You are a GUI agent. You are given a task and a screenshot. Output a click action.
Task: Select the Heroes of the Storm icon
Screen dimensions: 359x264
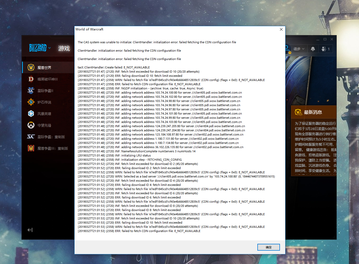tap(31, 114)
